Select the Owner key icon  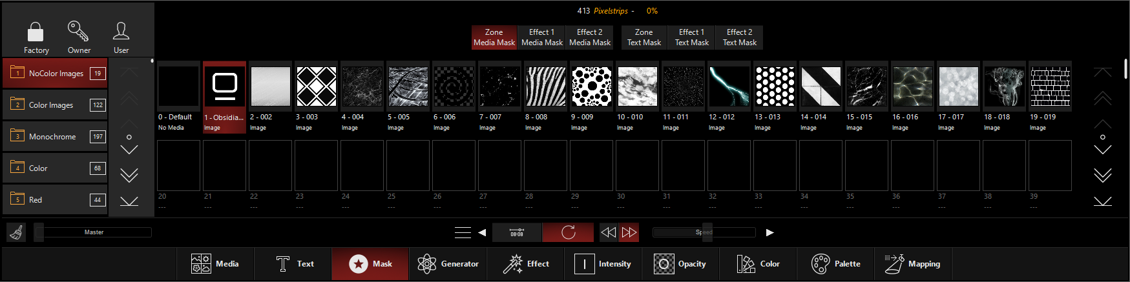coord(78,31)
